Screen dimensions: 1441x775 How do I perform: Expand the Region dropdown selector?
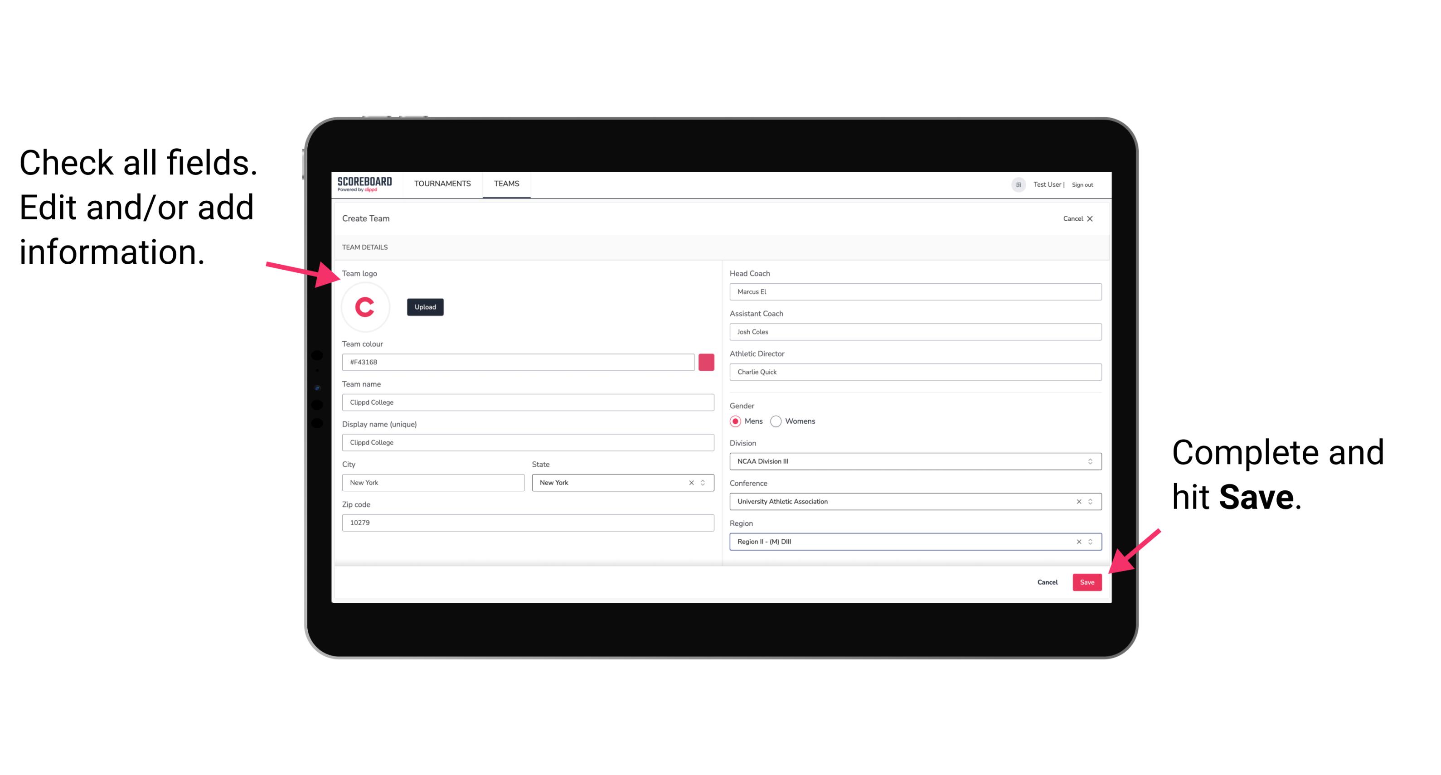(1091, 542)
